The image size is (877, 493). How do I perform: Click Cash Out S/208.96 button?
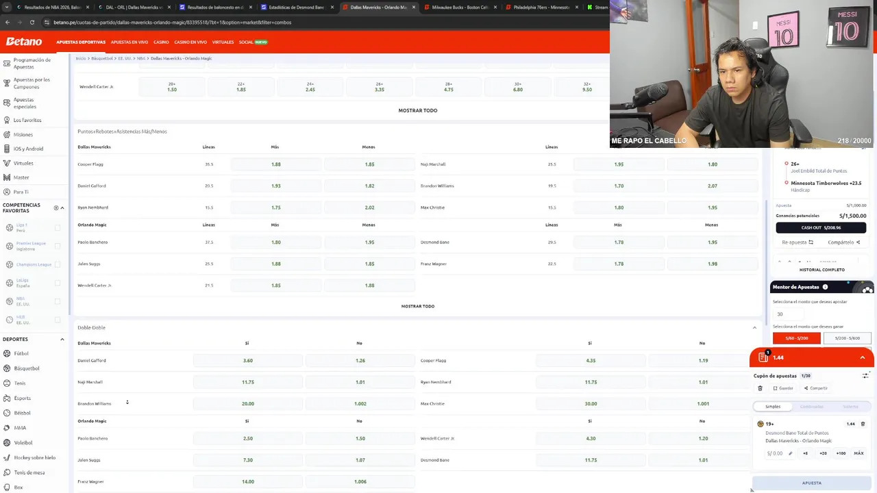(x=821, y=228)
